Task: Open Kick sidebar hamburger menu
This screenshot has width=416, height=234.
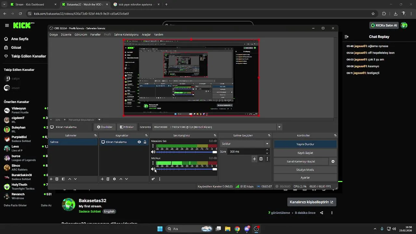Action: coord(7,25)
